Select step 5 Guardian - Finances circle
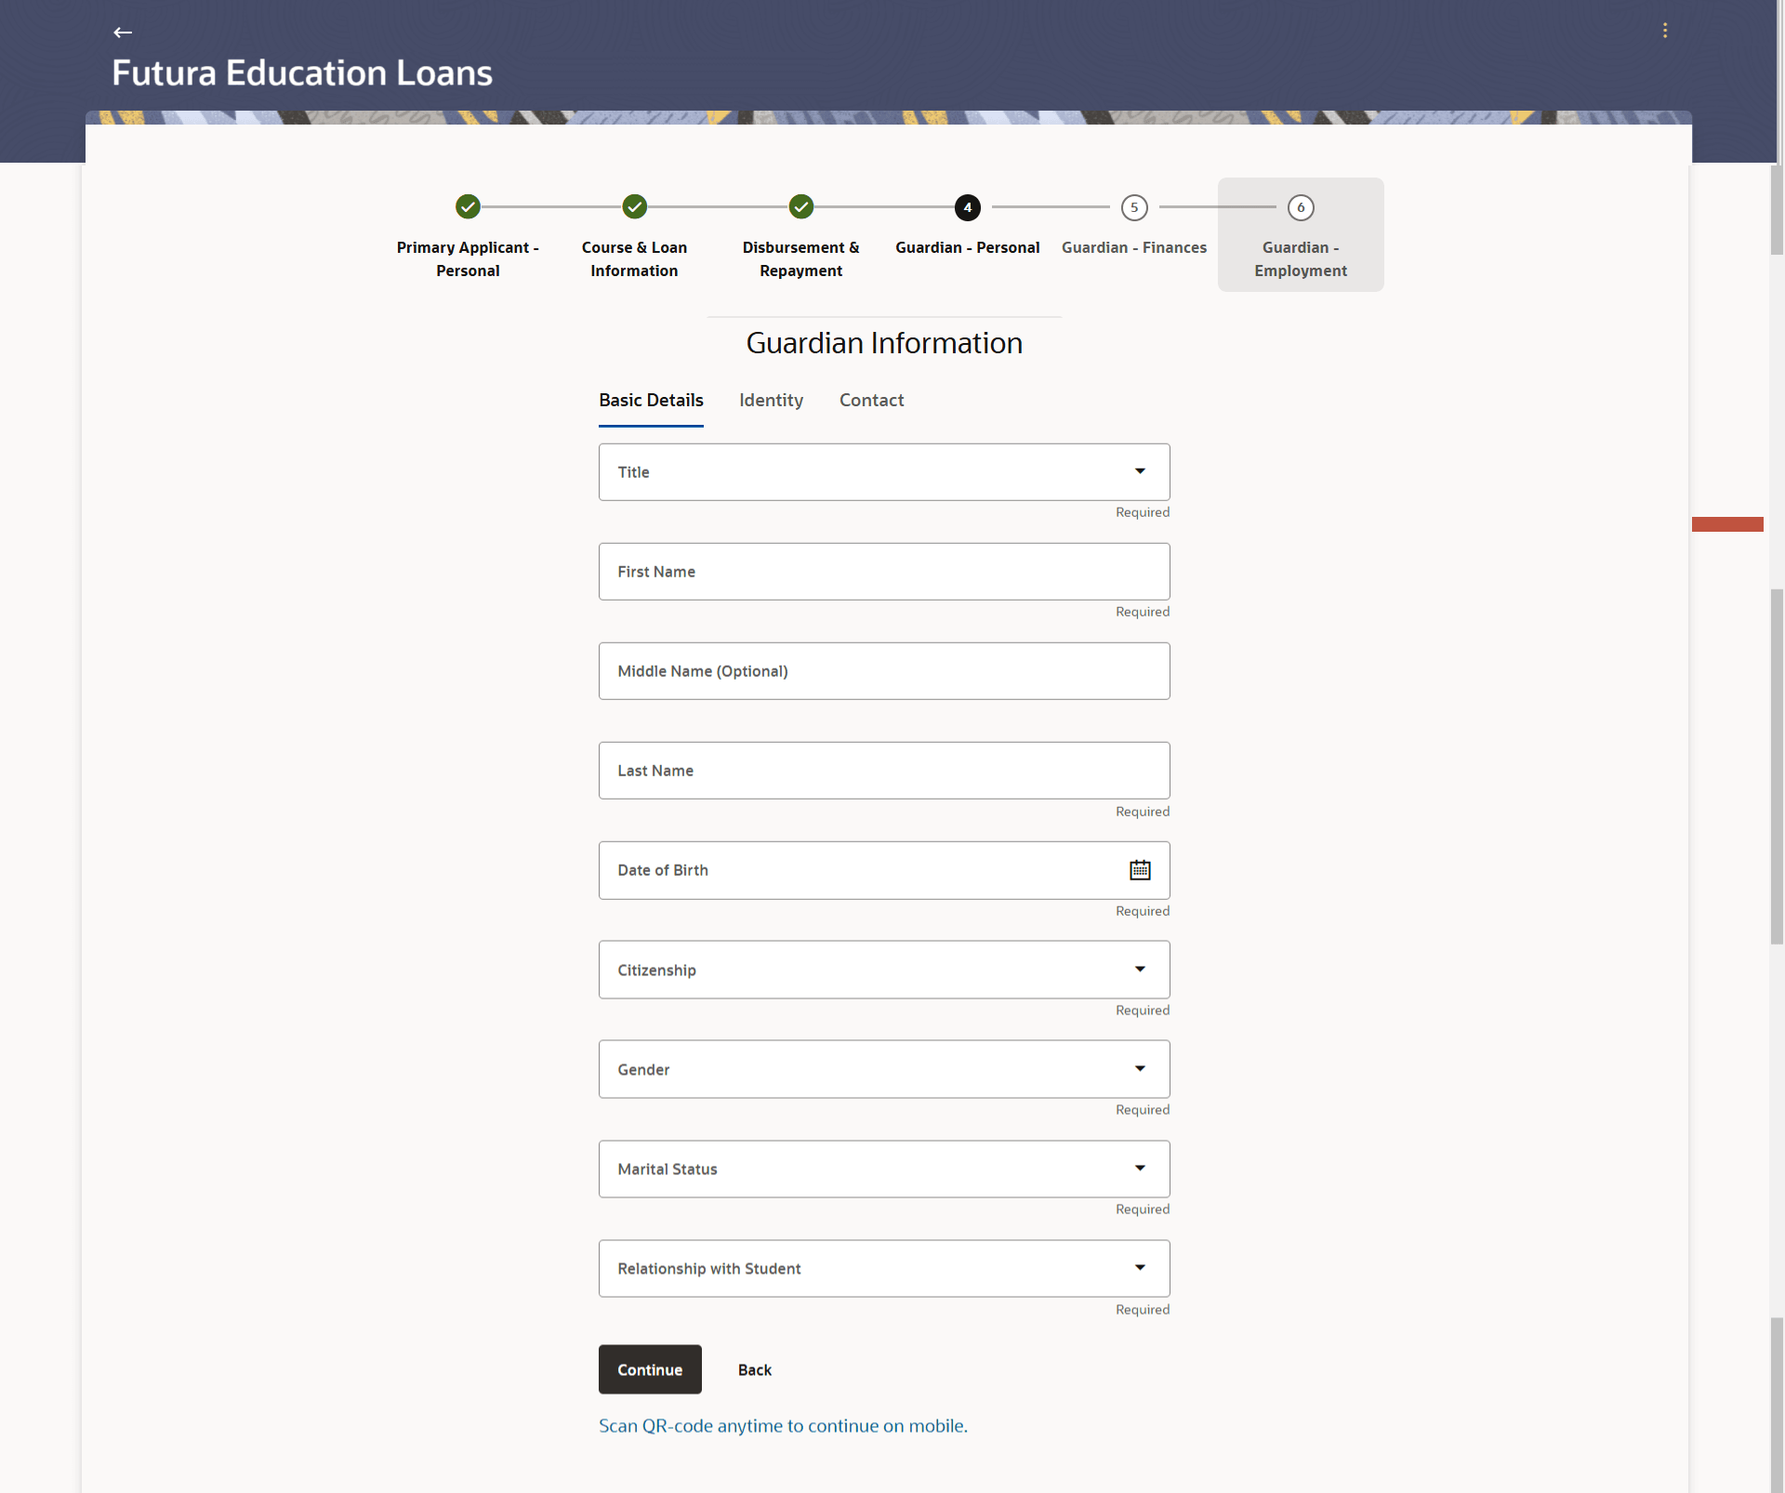 click(x=1133, y=207)
